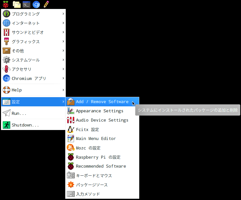The height and width of the screenshot is (200, 241).
Task: Click the その他 box icon
Action: coord(6,51)
